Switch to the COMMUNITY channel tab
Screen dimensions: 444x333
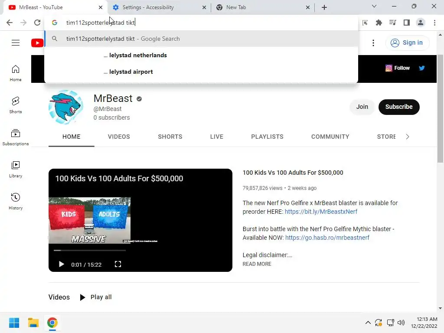[330, 137]
